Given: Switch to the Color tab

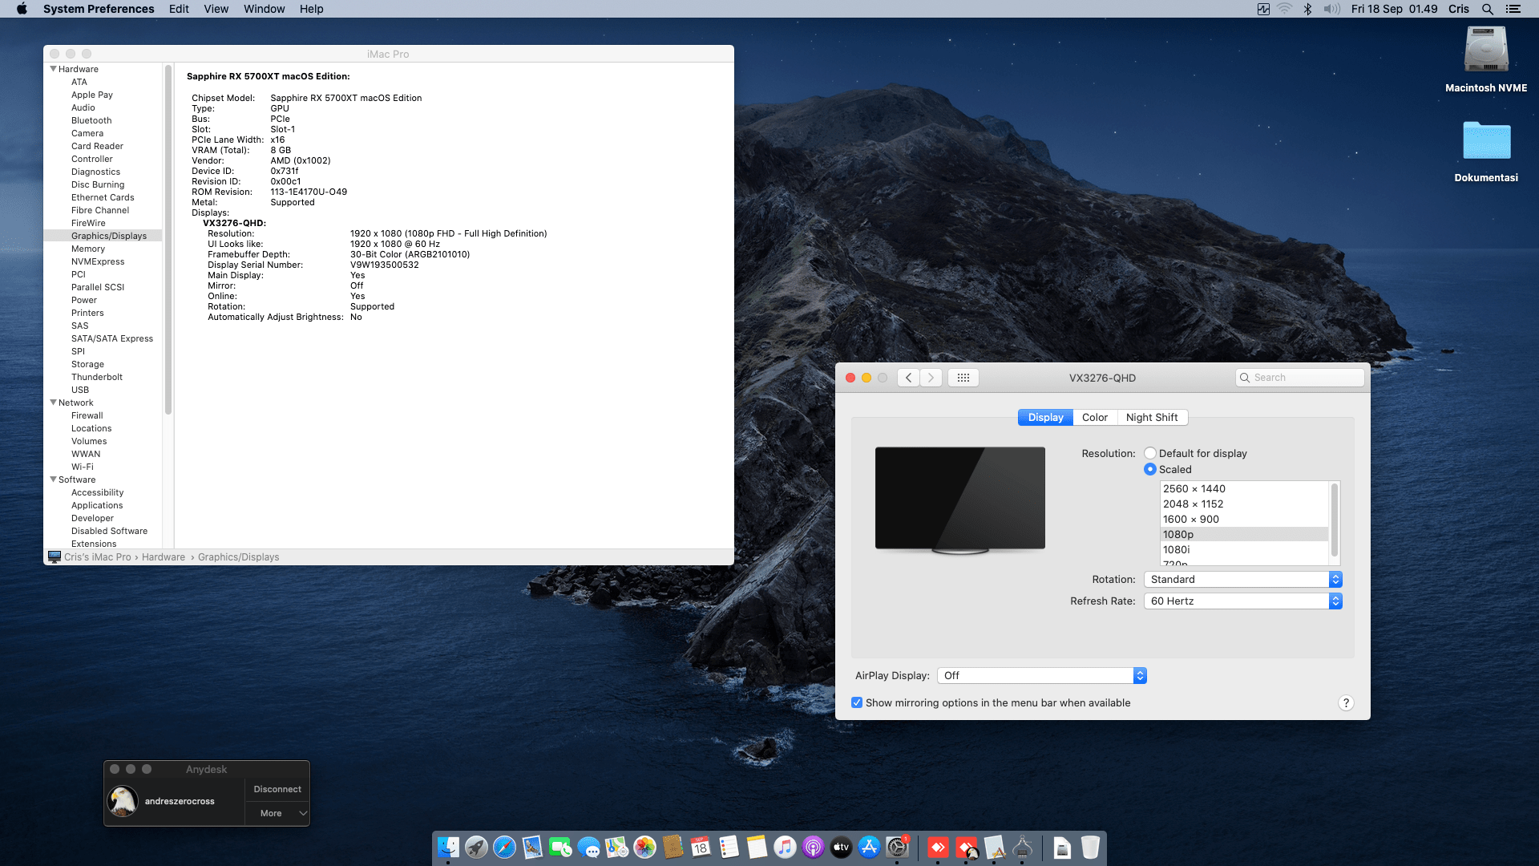Looking at the screenshot, I should tap(1094, 417).
